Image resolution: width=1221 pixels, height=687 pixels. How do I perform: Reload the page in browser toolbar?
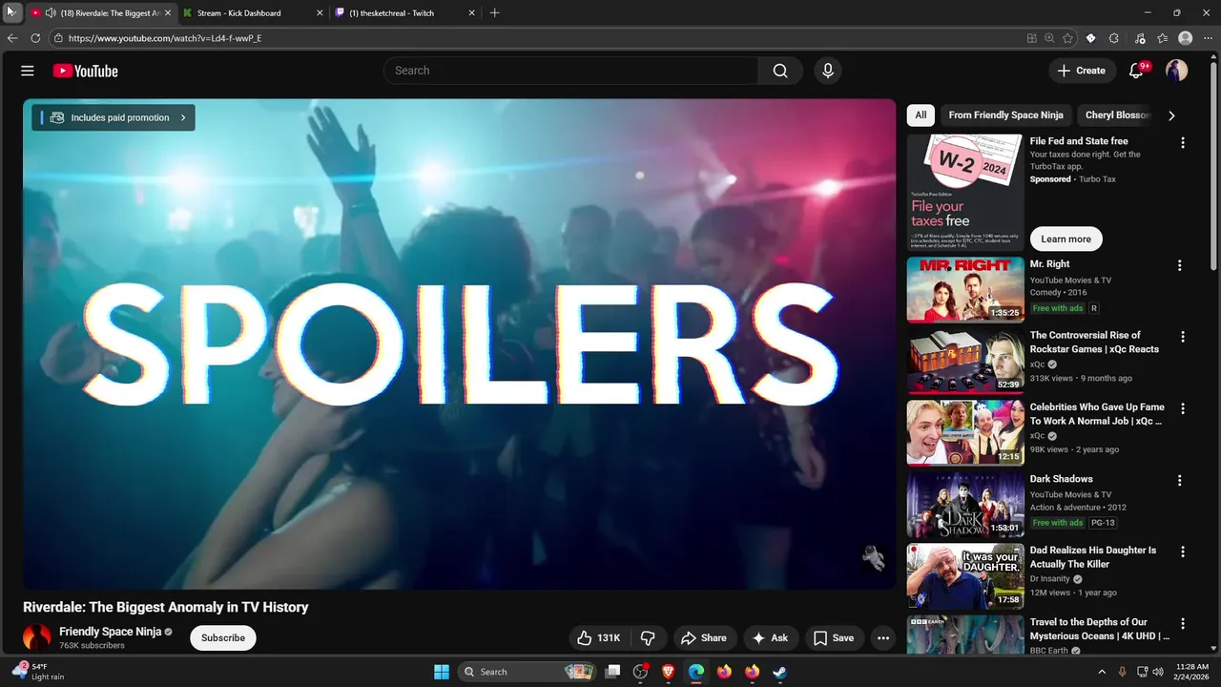click(35, 38)
